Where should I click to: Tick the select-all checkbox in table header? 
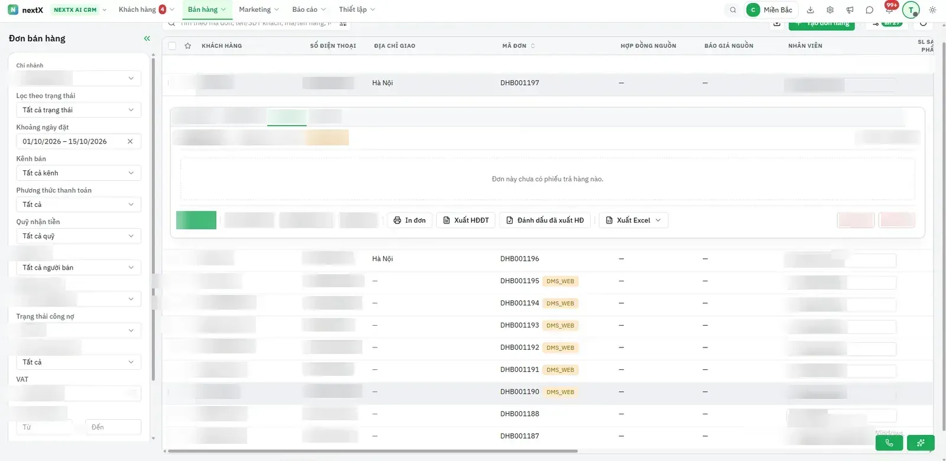[x=172, y=46]
